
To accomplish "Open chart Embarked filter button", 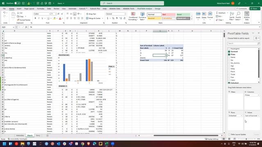I will point(63,86).
